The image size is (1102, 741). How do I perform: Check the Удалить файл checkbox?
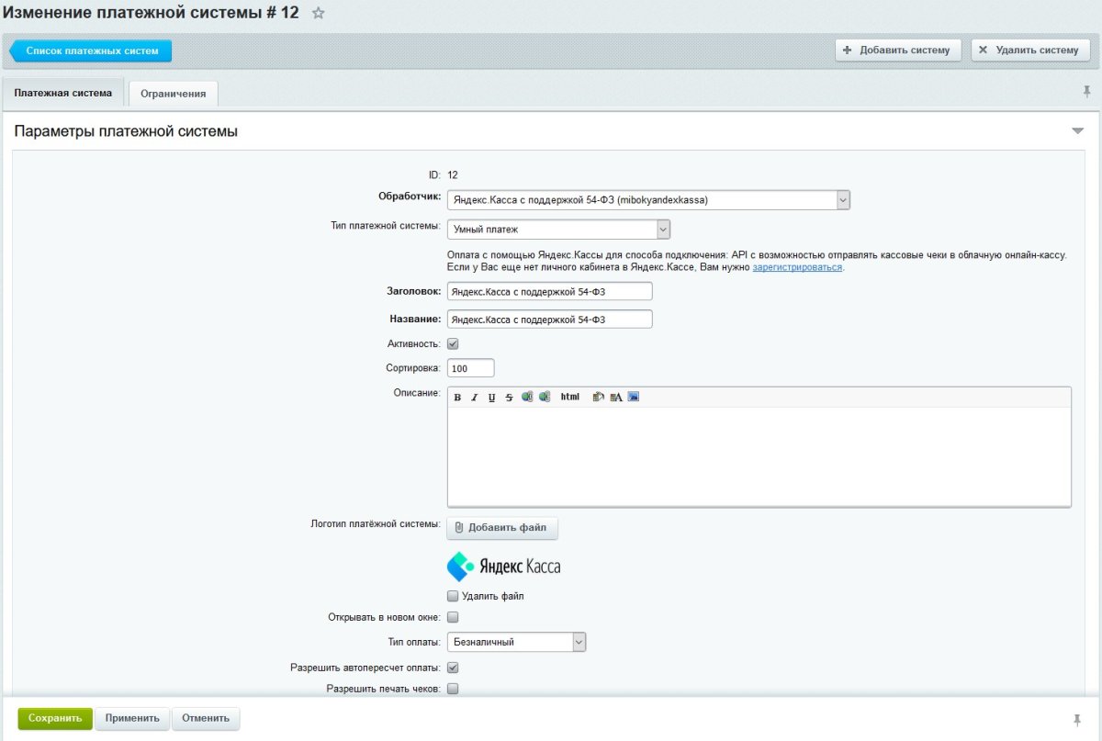[x=453, y=596]
